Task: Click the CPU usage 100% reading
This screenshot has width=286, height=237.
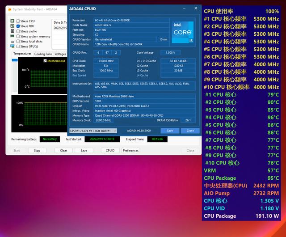Action: [241, 11]
